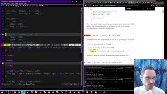Jump to tag using gVim toolbar icon
Image resolution: width=167 pixels, height=94 pixels.
[x=42, y=6]
